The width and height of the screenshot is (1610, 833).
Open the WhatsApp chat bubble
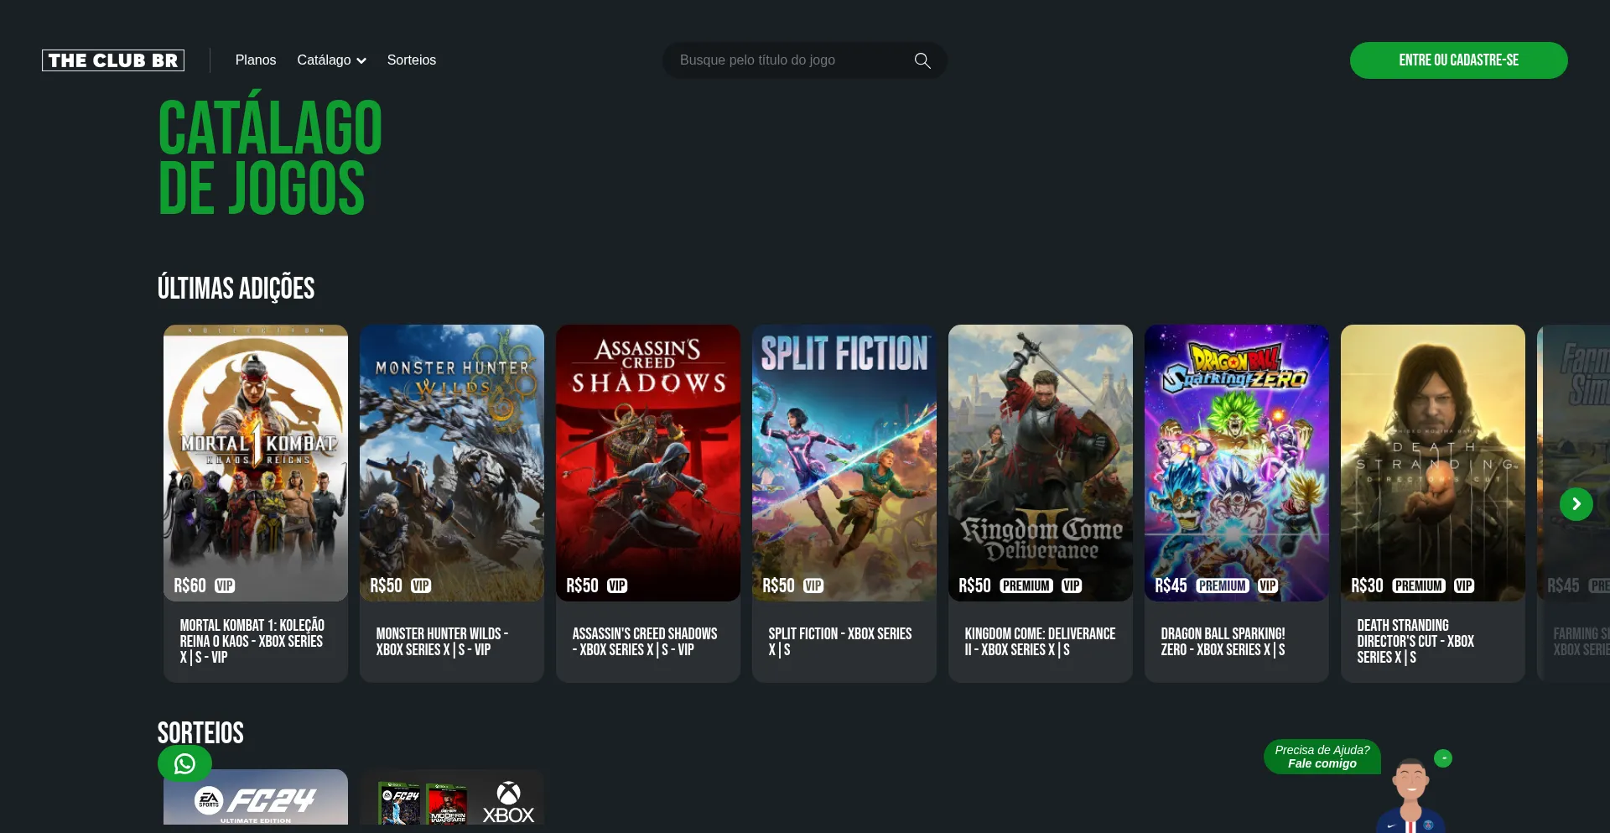pyautogui.click(x=184, y=763)
